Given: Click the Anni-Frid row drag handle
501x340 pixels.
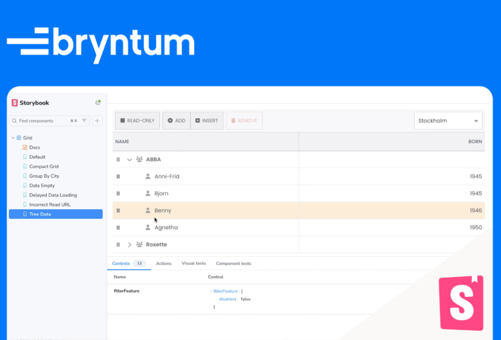Looking at the screenshot, I should click(x=118, y=176).
